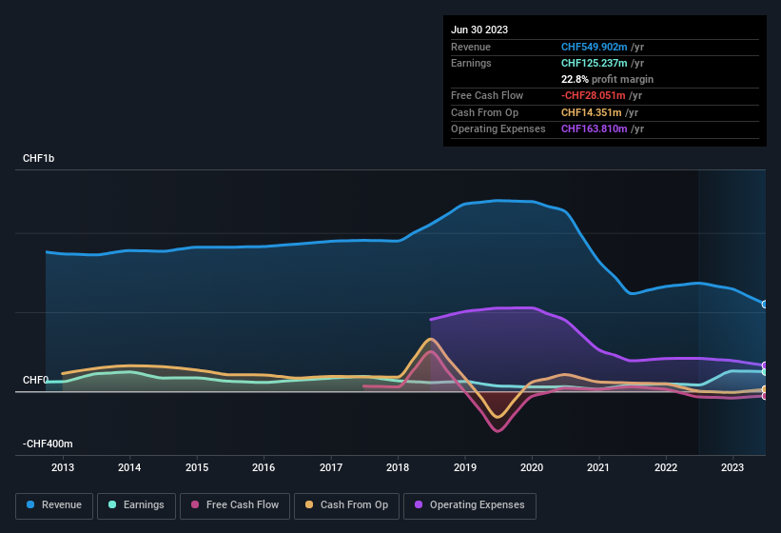Click the Revenue endpoint marker on chart

point(765,304)
